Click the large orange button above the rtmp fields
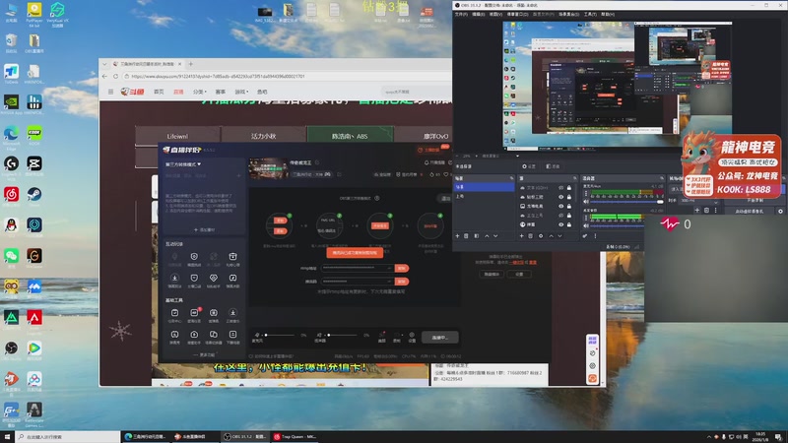This screenshot has height=443, width=788. point(355,253)
